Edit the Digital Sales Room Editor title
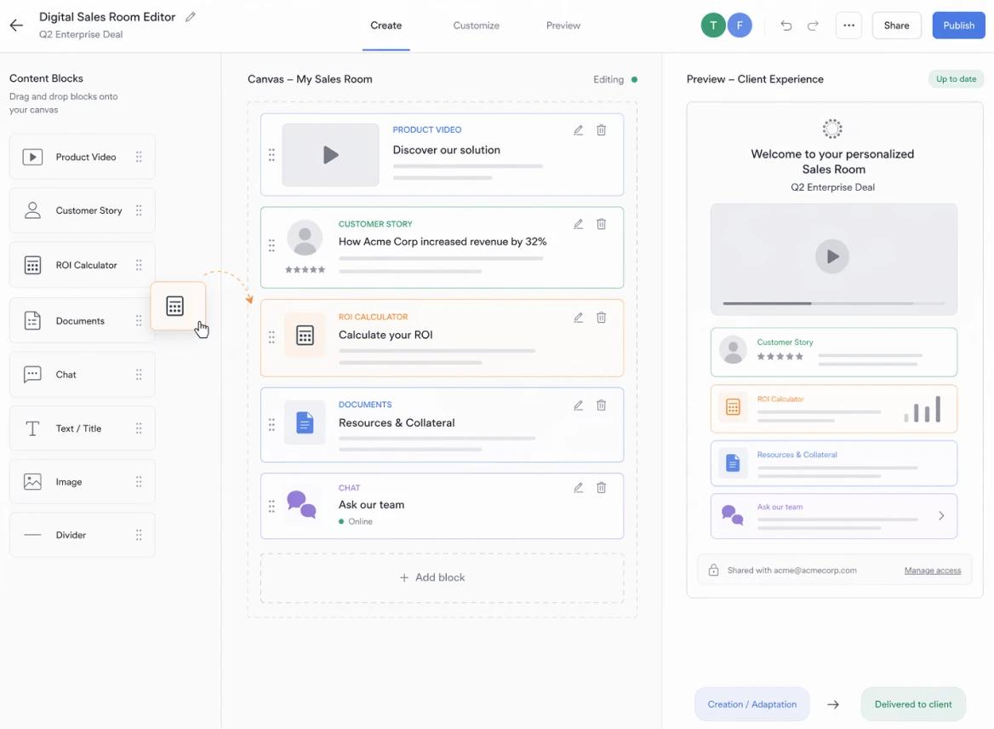The width and height of the screenshot is (994, 729). 190,17
